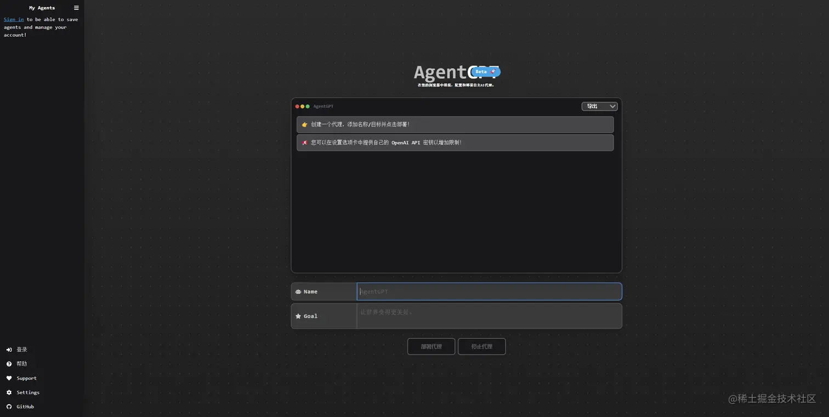Click the AgentGPT page title
This screenshot has width=829, height=417.
[456, 72]
